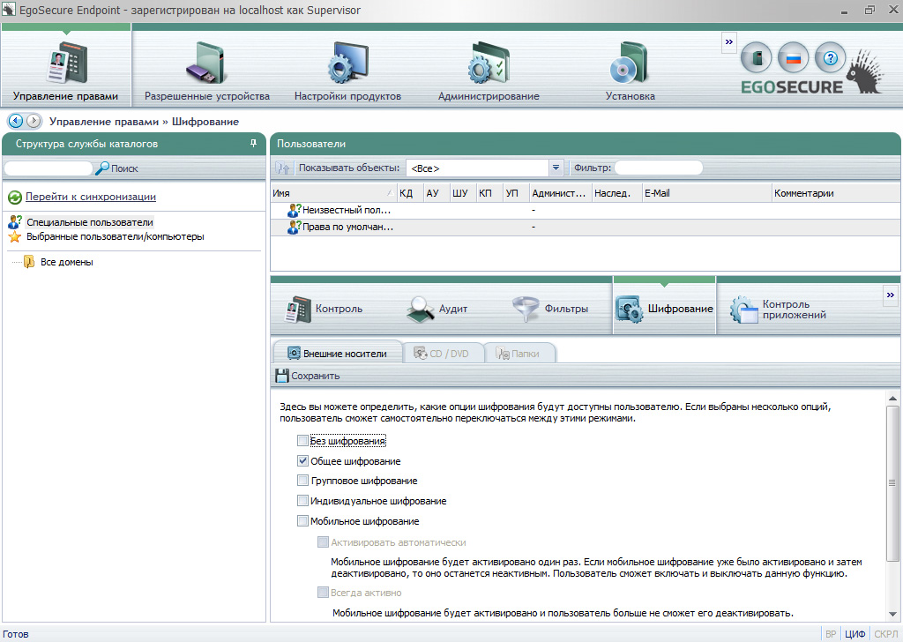Viewport: 903px width, 642px height.
Task: Open help question mark icon
Action: pos(830,58)
